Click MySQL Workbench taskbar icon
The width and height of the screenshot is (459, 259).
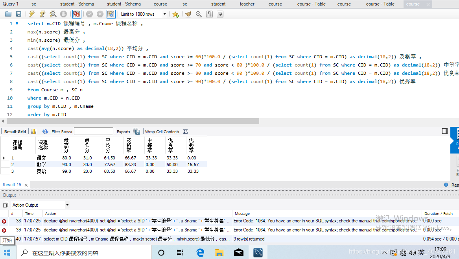pos(258,253)
